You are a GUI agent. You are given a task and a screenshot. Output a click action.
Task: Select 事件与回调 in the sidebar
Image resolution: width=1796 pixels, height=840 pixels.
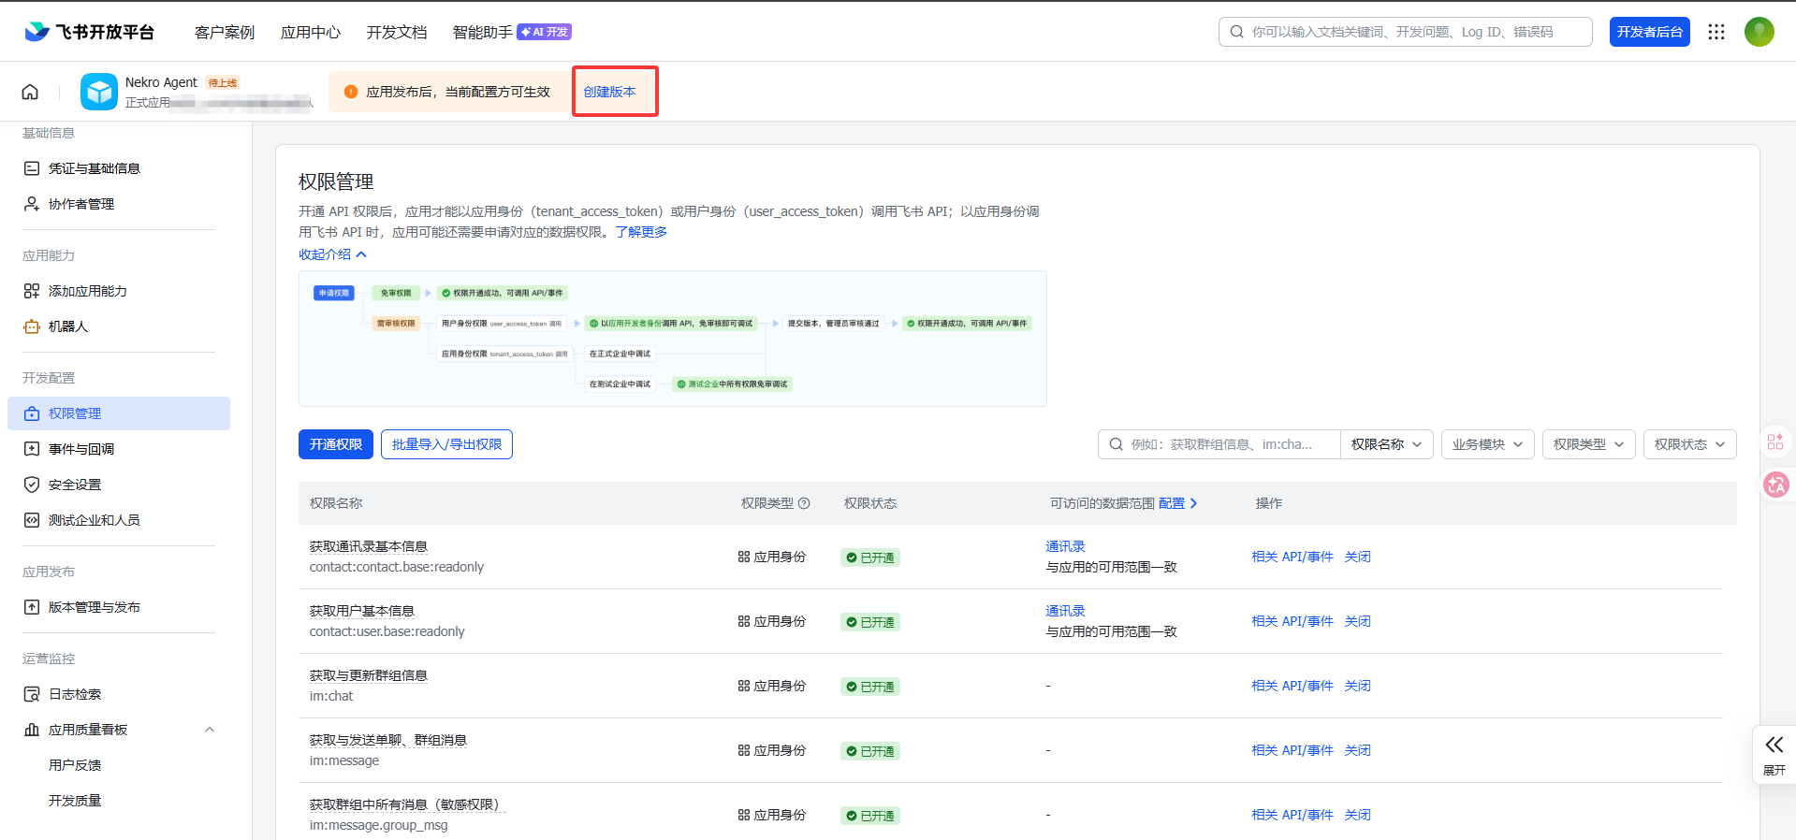tap(81, 449)
